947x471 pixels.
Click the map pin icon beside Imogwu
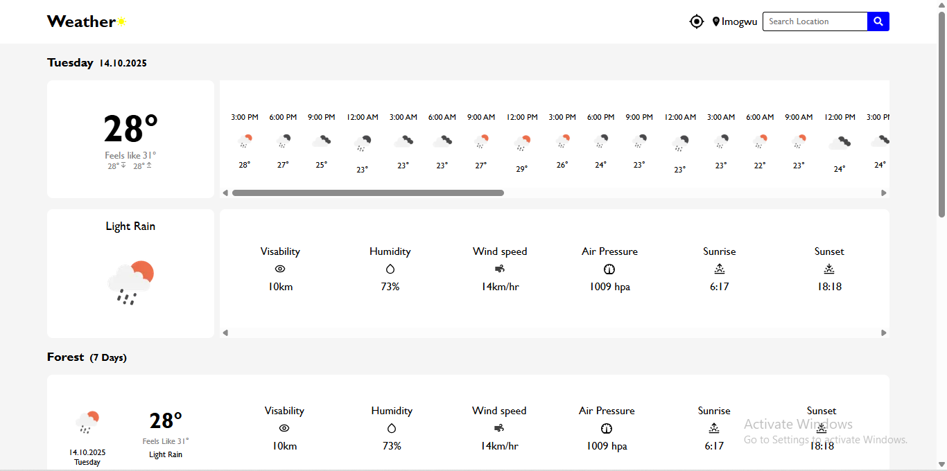tap(716, 21)
